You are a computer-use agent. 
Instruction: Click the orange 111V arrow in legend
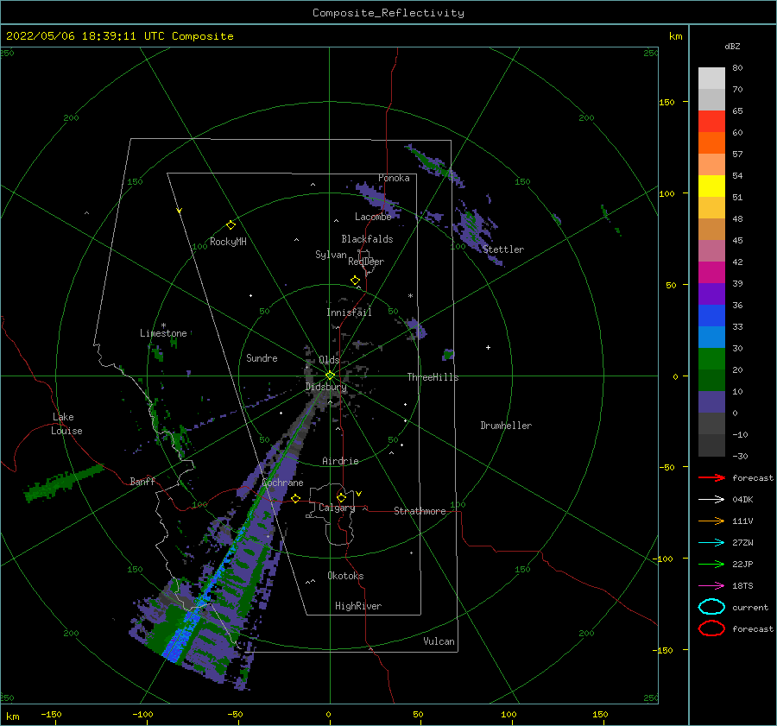[711, 521]
